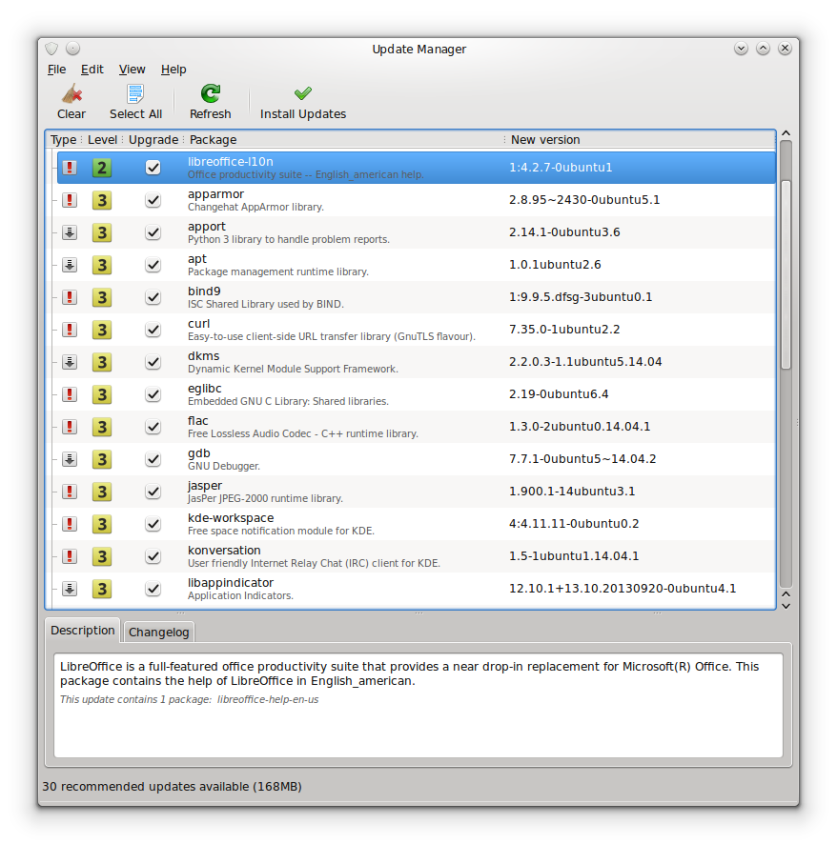
Task: Uncheck upgrade box for apparmor
Action: [x=153, y=200]
